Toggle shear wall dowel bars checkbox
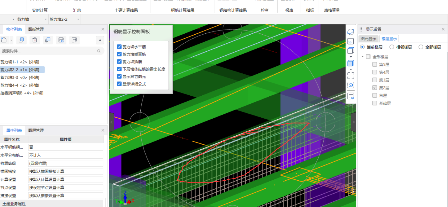 pyautogui.click(x=119, y=62)
